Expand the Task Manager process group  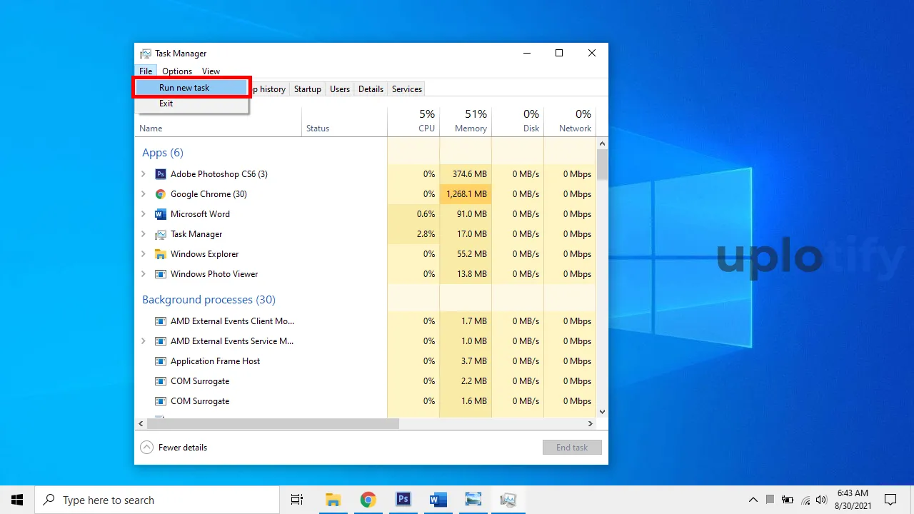point(143,234)
